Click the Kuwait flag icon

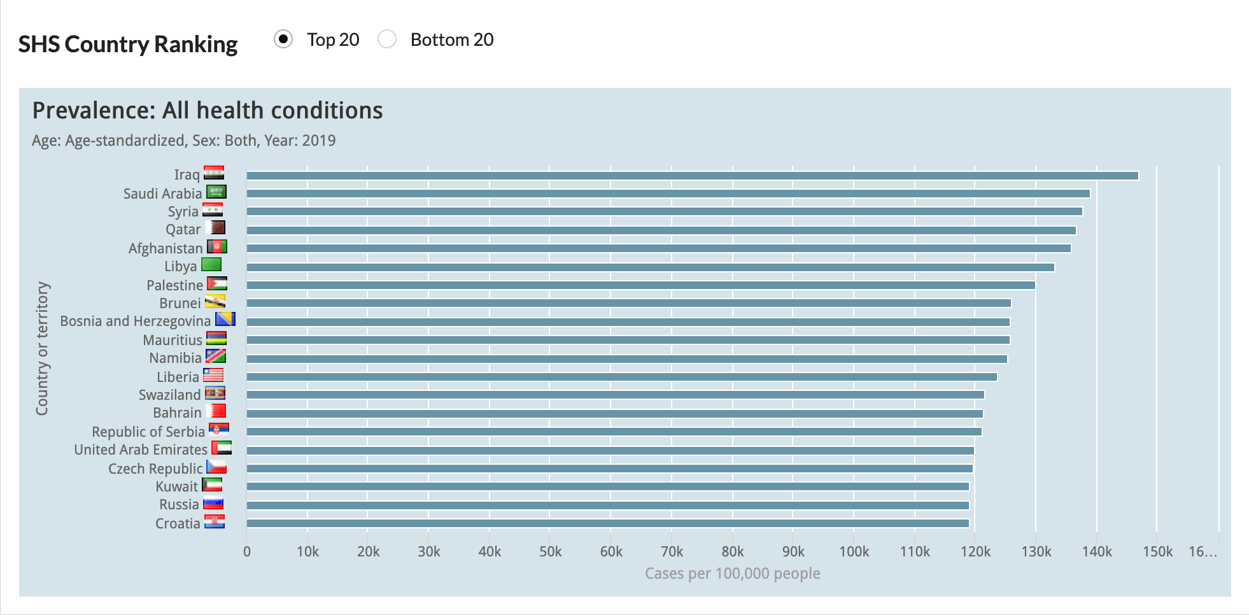[213, 486]
